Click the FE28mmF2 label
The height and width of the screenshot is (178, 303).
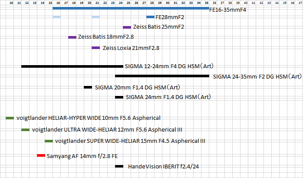170,17
